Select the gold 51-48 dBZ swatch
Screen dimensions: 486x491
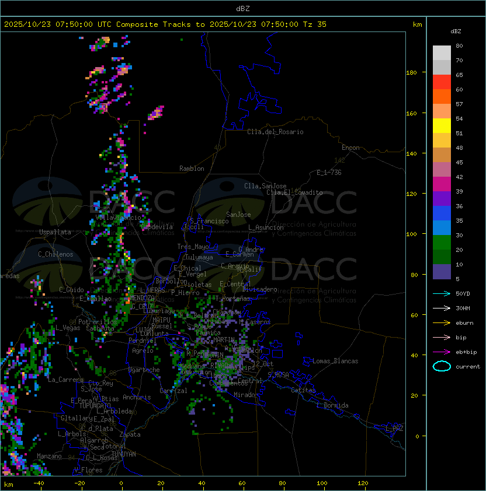click(x=442, y=141)
